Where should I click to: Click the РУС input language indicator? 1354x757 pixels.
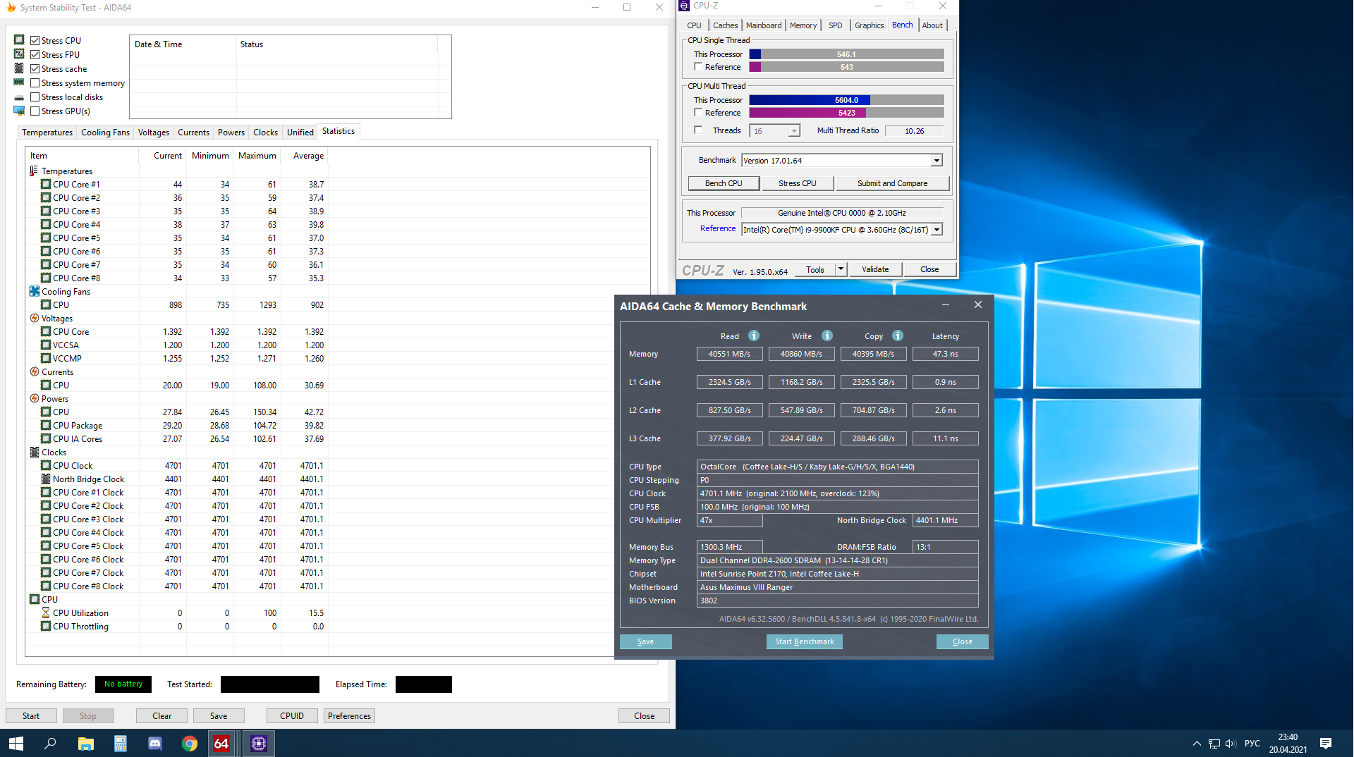click(x=1252, y=743)
